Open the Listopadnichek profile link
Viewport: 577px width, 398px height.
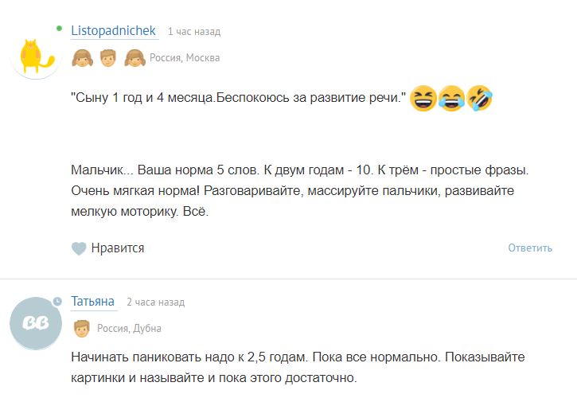pos(113,31)
